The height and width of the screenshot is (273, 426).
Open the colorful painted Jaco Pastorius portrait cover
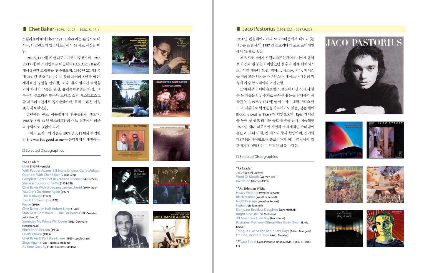[x=385, y=229]
